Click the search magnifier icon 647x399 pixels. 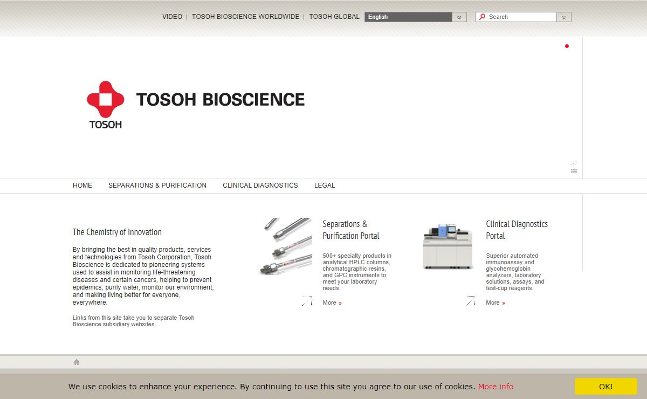482,17
